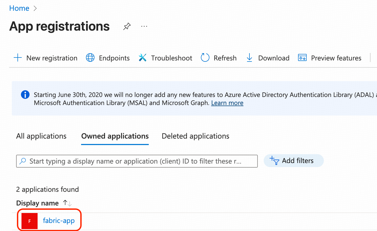
Task: Click the Preview features icon
Action: (x=302, y=58)
